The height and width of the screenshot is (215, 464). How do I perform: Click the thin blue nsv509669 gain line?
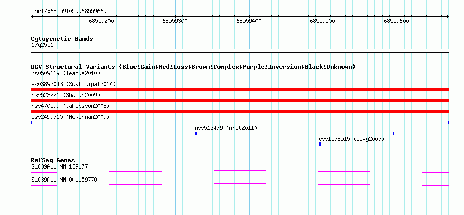[x=240, y=78]
